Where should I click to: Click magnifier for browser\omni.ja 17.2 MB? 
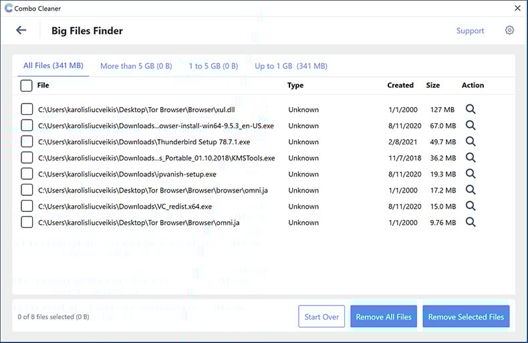pyautogui.click(x=471, y=190)
